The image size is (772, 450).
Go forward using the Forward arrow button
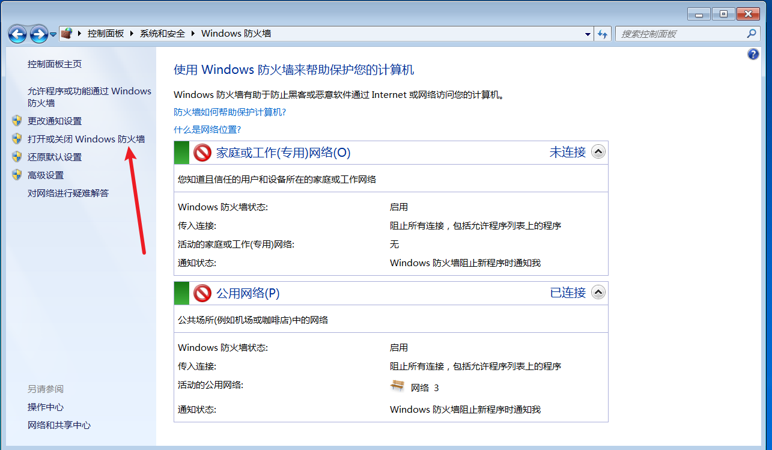click(38, 34)
